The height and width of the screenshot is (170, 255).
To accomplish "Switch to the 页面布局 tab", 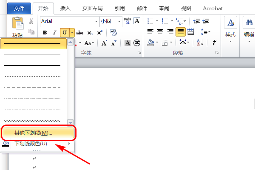I will tap(92, 8).
